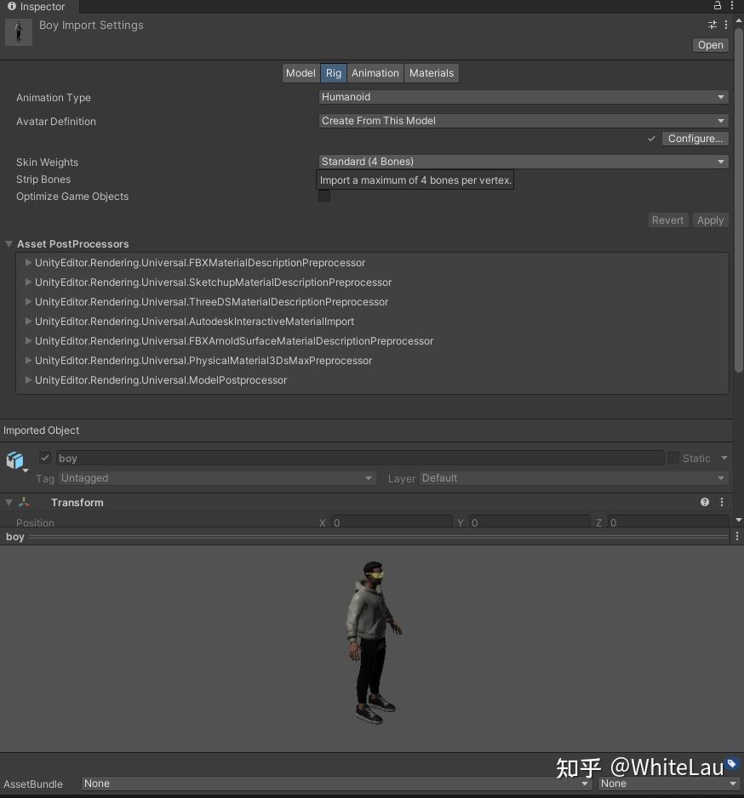Toggle the Inspector lock icon
Image resolution: width=744 pixels, height=798 pixels.
(718, 6)
